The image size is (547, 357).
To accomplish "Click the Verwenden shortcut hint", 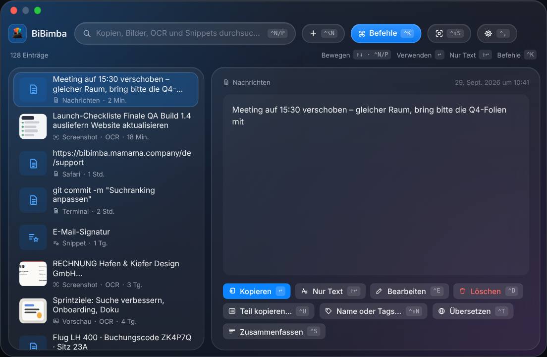I will coord(420,55).
